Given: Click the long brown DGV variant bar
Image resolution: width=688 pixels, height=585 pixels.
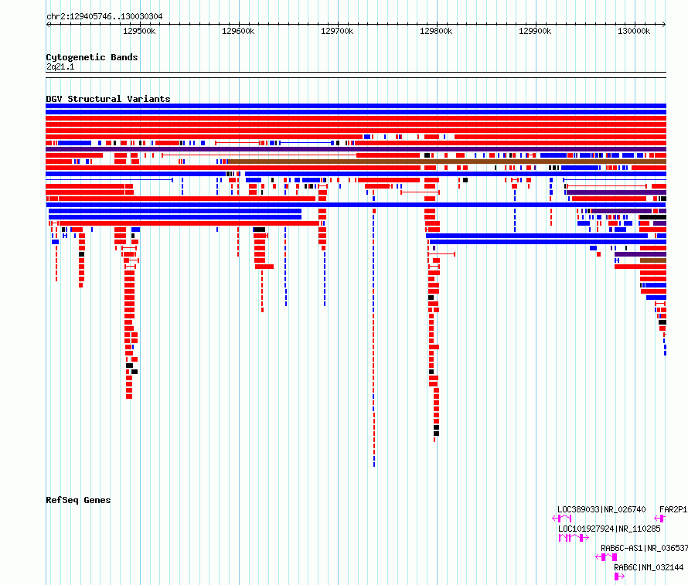Looking at the screenshot, I should (x=447, y=162).
